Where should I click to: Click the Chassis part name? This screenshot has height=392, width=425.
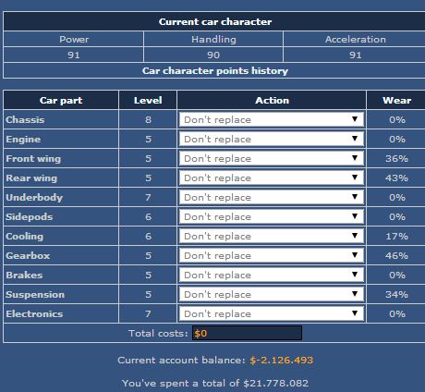(x=25, y=119)
